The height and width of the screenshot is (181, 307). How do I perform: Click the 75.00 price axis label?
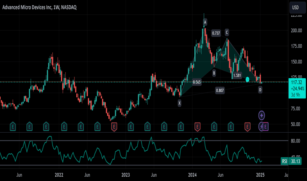295,109
